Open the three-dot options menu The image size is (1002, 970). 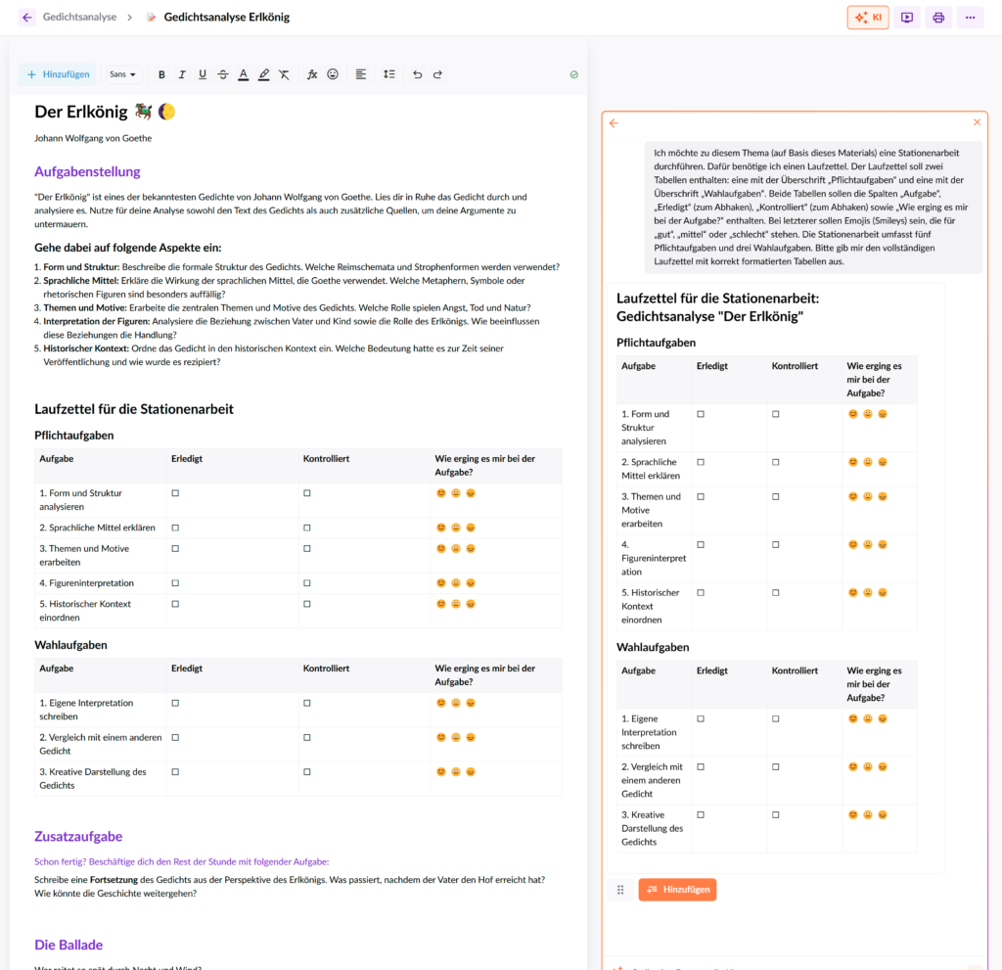pos(971,17)
